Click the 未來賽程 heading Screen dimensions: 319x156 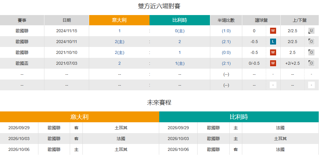pyautogui.click(x=159, y=102)
